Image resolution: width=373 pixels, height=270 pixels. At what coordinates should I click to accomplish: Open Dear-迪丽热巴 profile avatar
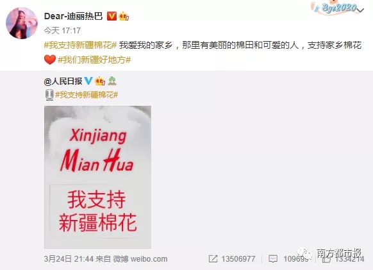click(x=22, y=23)
